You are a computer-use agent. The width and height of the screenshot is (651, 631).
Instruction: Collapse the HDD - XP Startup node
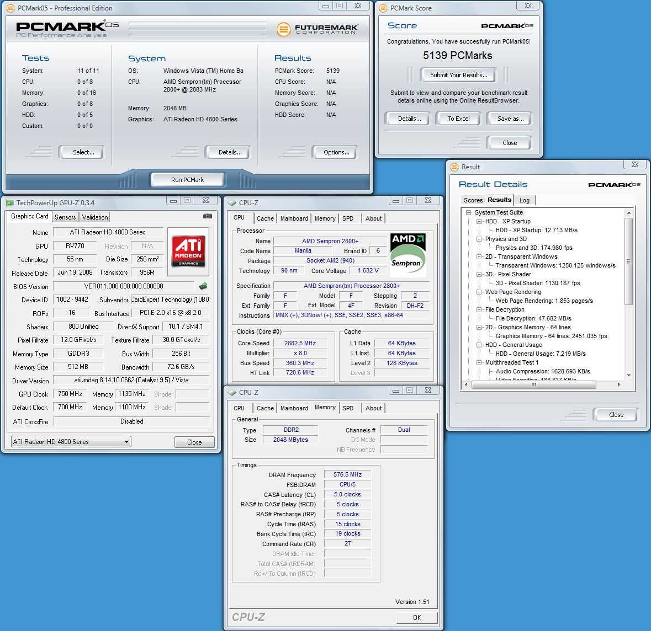point(479,221)
